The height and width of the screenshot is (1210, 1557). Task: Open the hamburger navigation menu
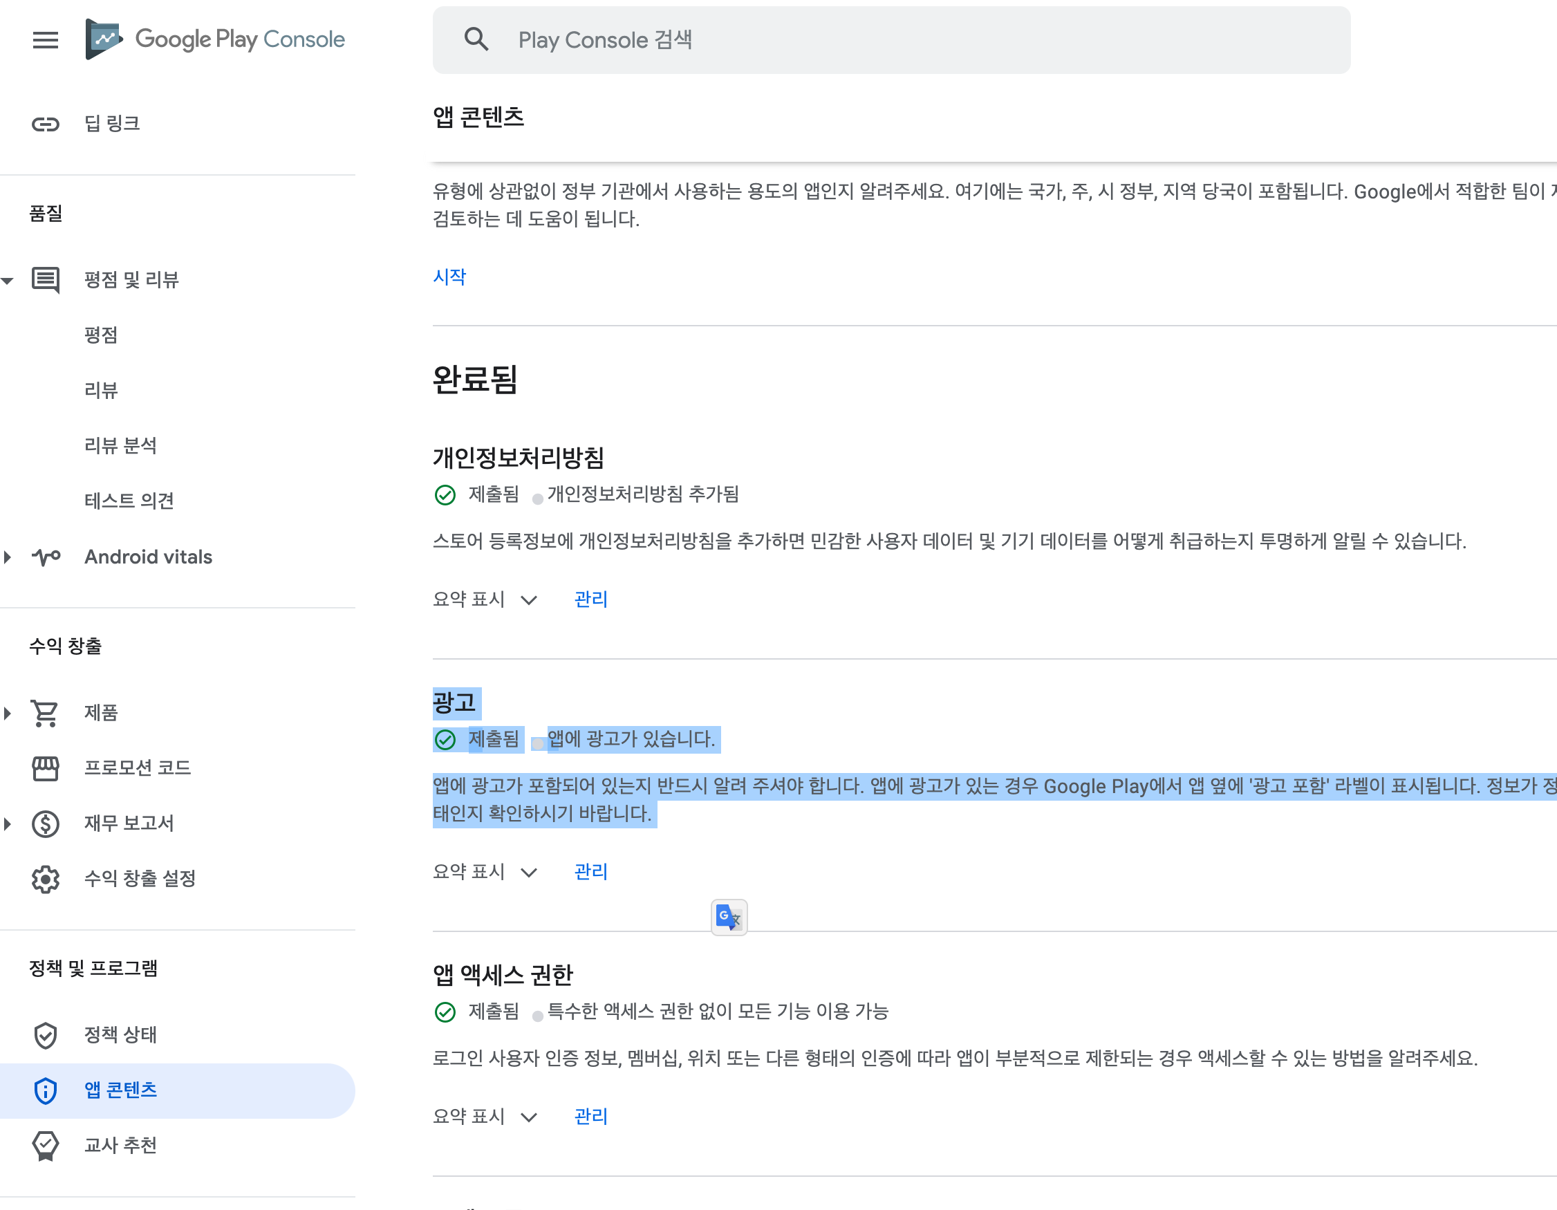click(45, 40)
